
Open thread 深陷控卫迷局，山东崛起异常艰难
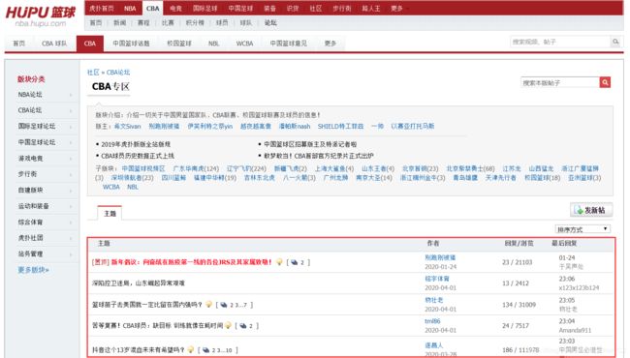pyautogui.click(x=139, y=283)
